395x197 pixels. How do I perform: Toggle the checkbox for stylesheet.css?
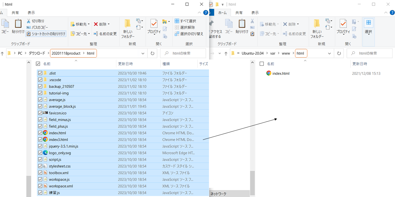coord(40,166)
